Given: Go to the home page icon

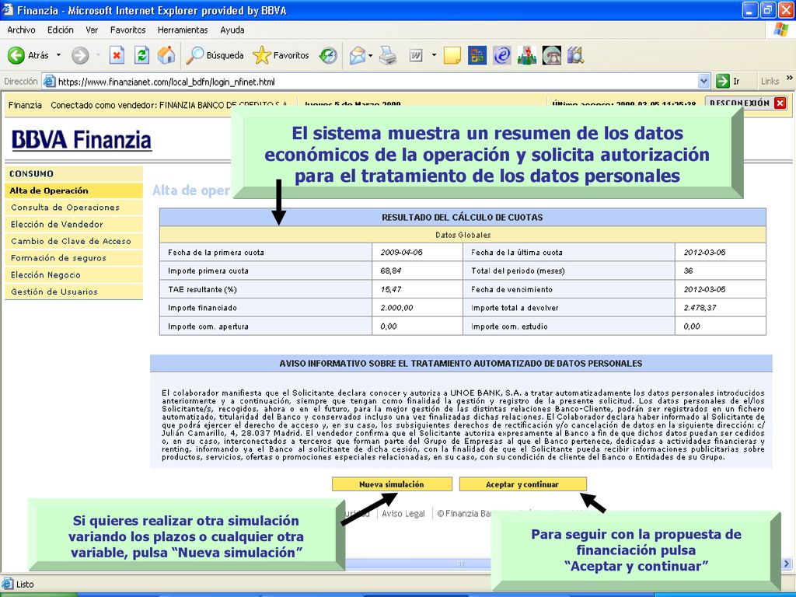Looking at the screenshot, I should (166, 55).
